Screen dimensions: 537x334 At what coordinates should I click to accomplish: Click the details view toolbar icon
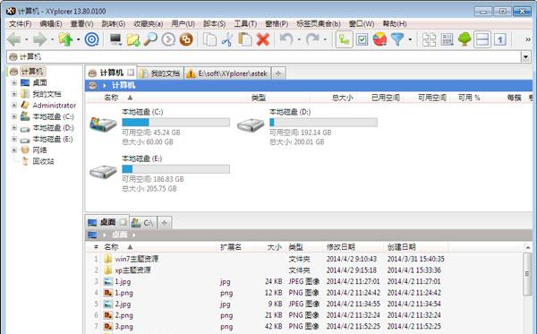pyautogui.click(x=447, y=39)
